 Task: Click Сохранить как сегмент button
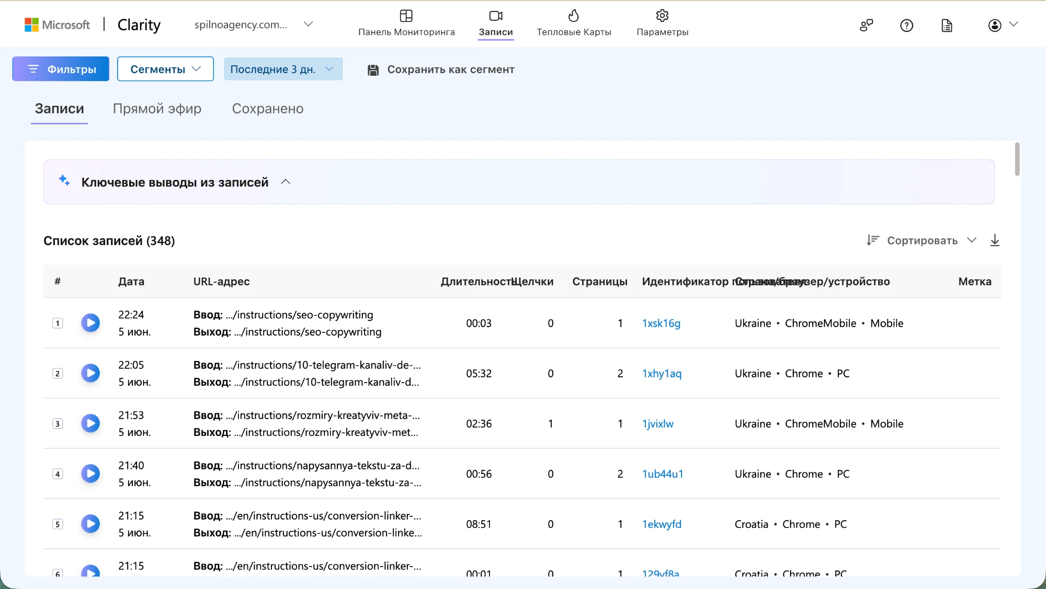point(441,70)
